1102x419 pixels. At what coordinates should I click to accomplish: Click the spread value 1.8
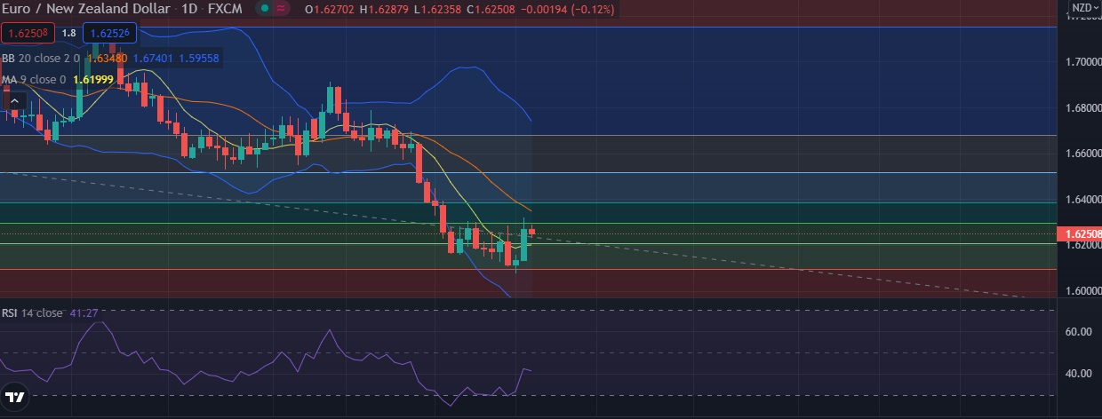pos(68,34)
